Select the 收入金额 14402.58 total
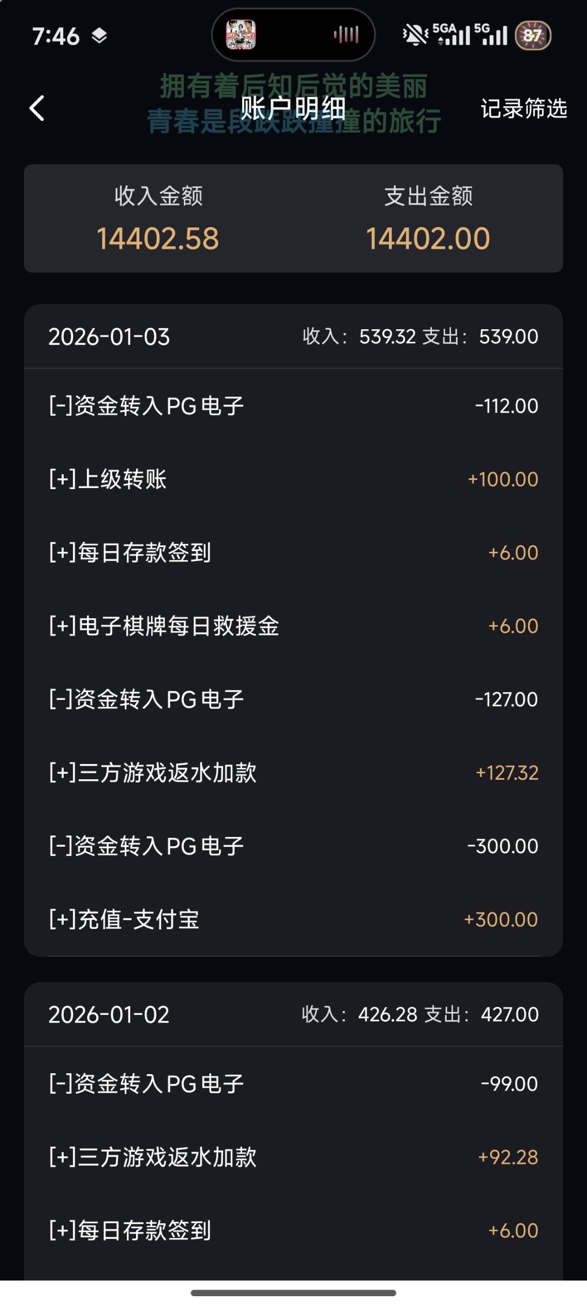This screenshot has height=1306, width=587. 158,238
